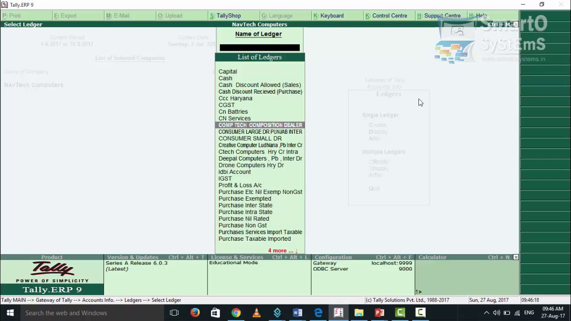This screenshot has width=571, height=321.
Task: Open PowerPoint from the taskbar
Action: 380,313
